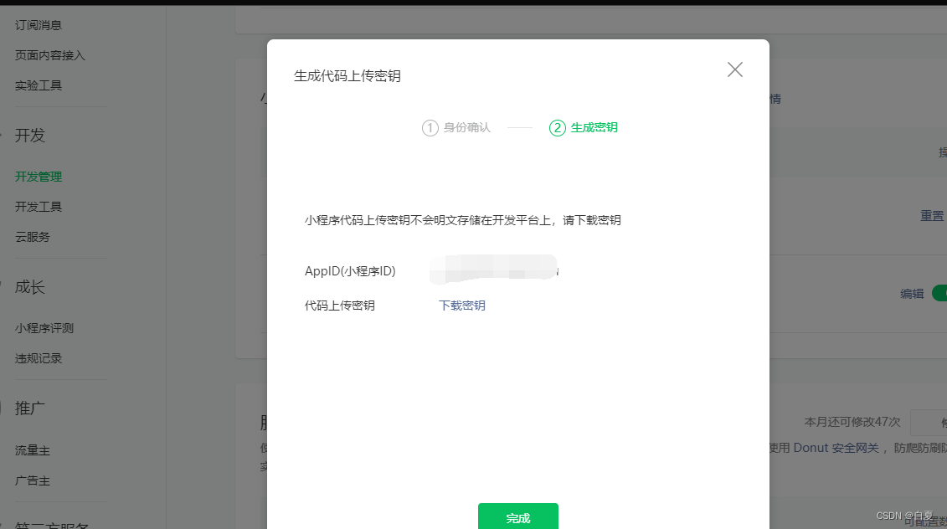Open 违规记录 under 成长
This screenshot has width=947, height=529.
37,357
